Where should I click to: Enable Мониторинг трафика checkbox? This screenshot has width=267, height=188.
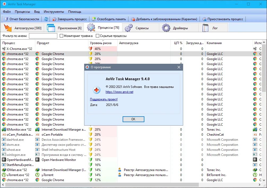tap(62, 36)
